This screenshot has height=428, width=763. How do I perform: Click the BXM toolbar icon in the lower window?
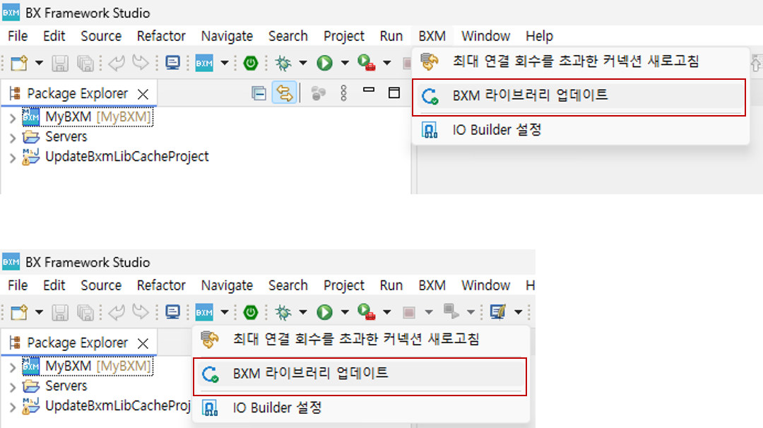point(204,312)
